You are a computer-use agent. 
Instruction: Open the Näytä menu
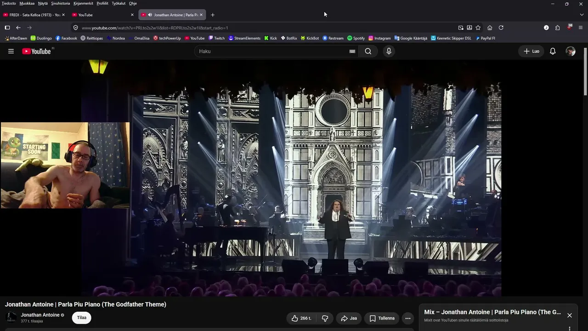coord(43,3)
